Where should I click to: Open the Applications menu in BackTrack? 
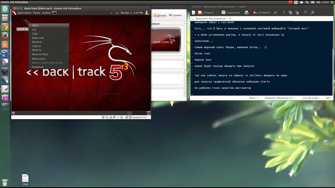click(x=24, y=13)
